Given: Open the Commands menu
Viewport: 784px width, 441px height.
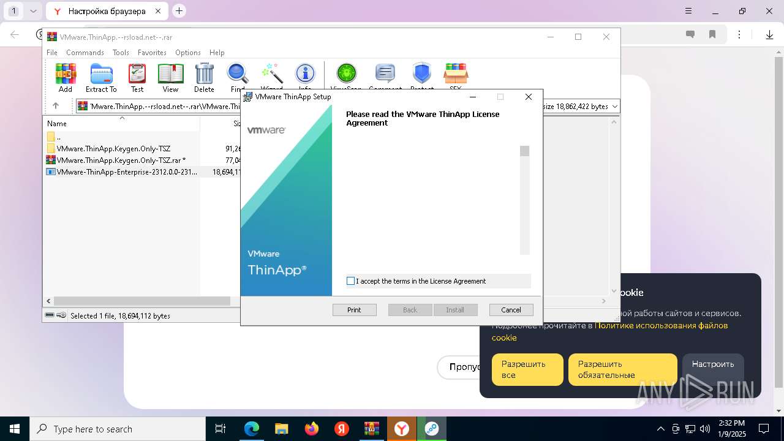Looking at the screenshot, I should click(x=85, y=53).
